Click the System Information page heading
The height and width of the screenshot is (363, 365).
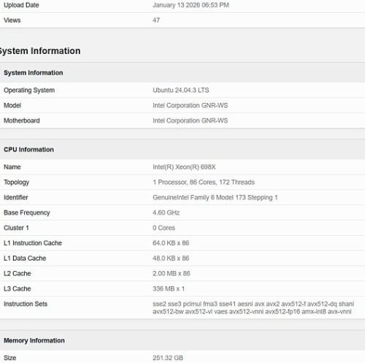tap(40, 51)
